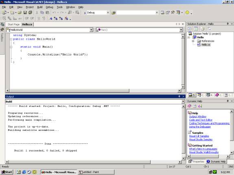234x175 pixels.
Task: Open the Visual Studio Walkthroughs link
Action: [x=204, y=152]
